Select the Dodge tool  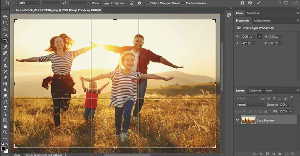coord(5,96)
